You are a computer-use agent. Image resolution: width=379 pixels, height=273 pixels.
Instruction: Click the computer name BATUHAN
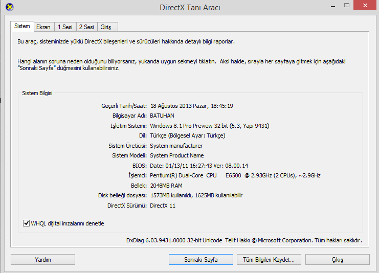(x=162, y=116)
